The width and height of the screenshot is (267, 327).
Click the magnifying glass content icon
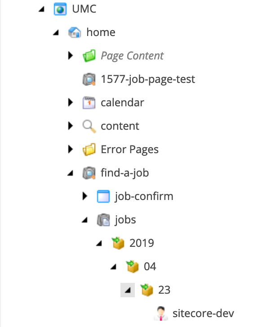pos(89,126)
